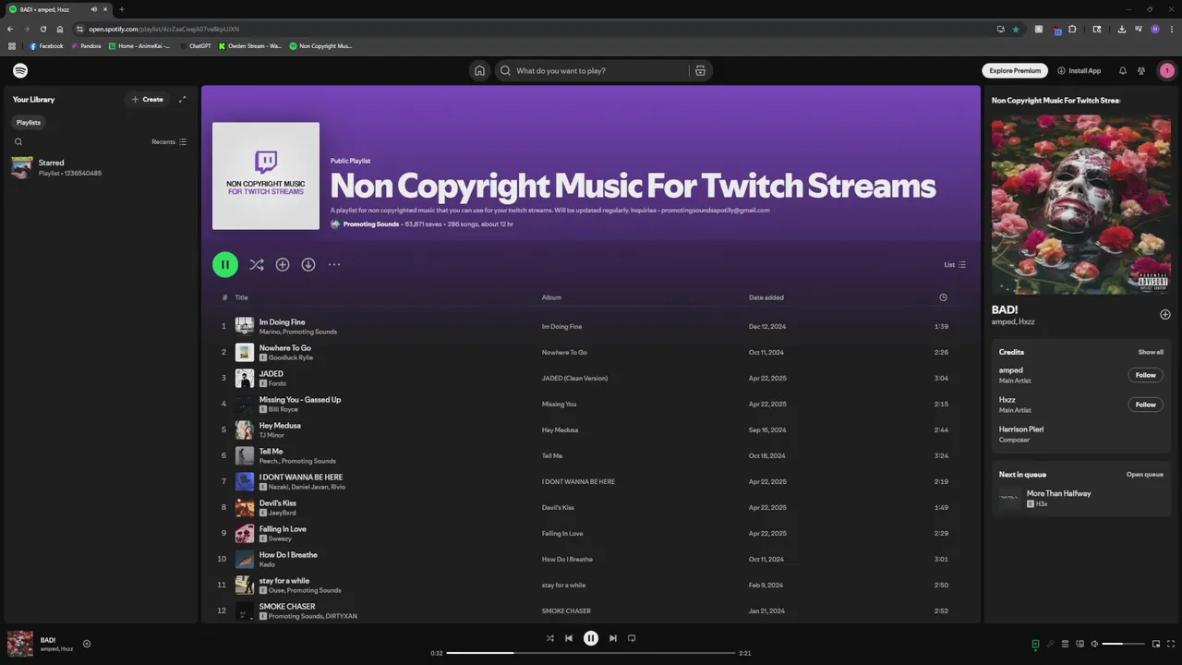Seek within the song progress bar
Image resolution: width=1182 pixels, height=665 pixels.
591,653
